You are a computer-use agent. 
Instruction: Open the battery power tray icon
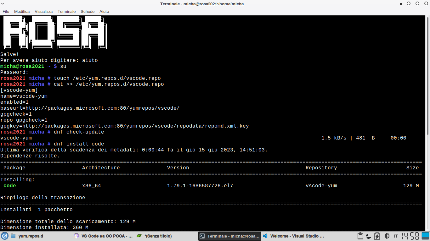[377, 236]
